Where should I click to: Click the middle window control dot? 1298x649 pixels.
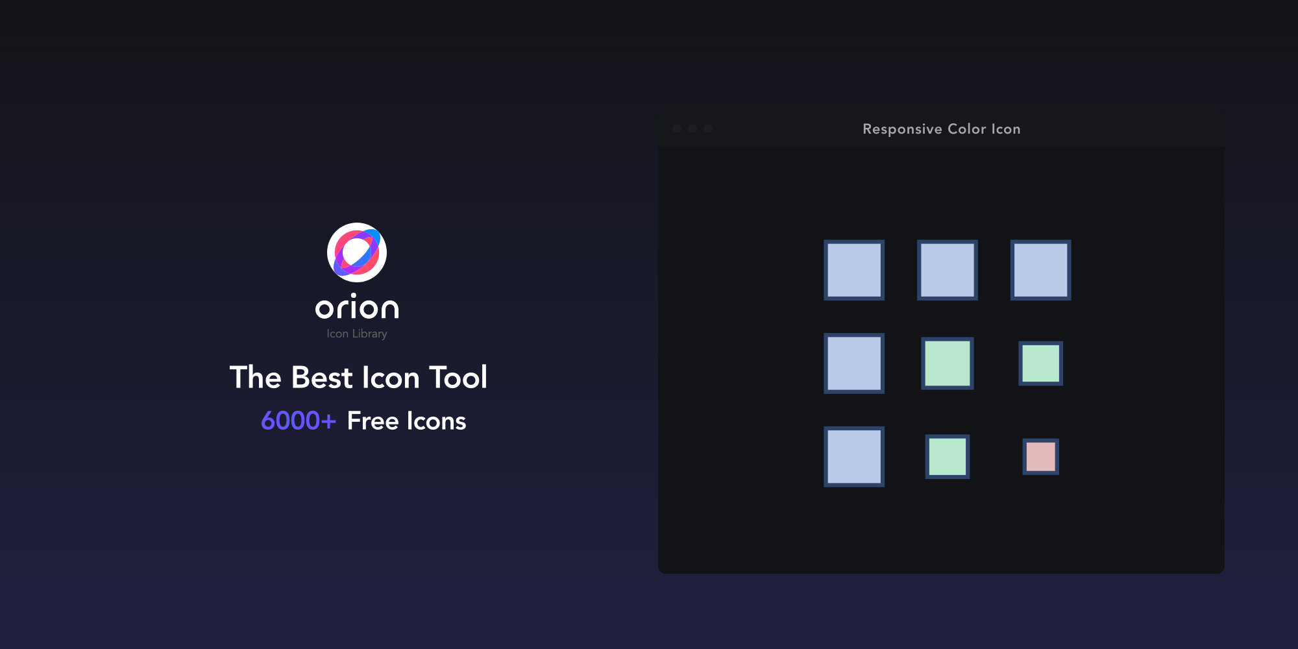[x=692, y=129]
